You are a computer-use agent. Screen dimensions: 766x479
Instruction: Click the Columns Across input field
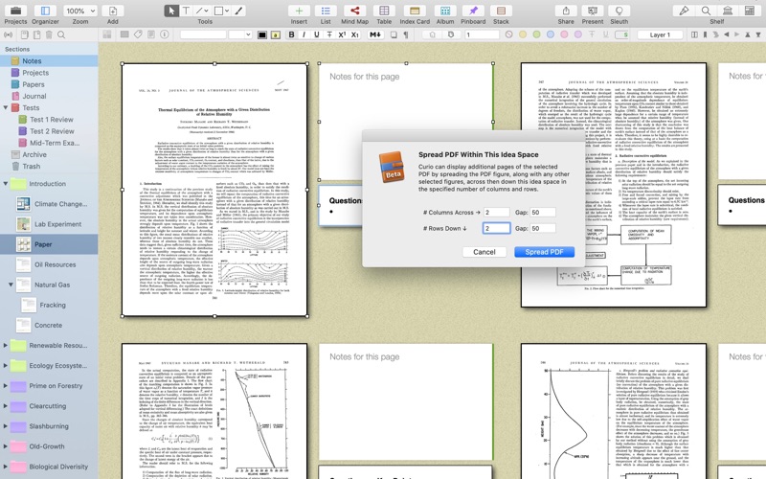[x=496, y=212]
